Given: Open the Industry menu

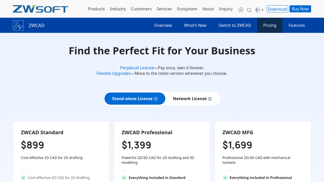Looking at the screenshot, I should pyautogui.click(x=118, y=9).
